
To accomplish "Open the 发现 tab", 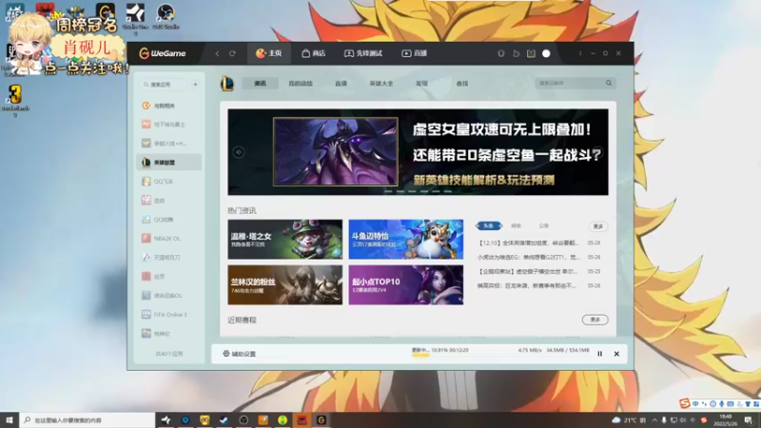I will pos(421,84).
